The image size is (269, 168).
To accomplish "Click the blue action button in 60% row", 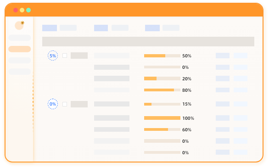I will 223,129.
